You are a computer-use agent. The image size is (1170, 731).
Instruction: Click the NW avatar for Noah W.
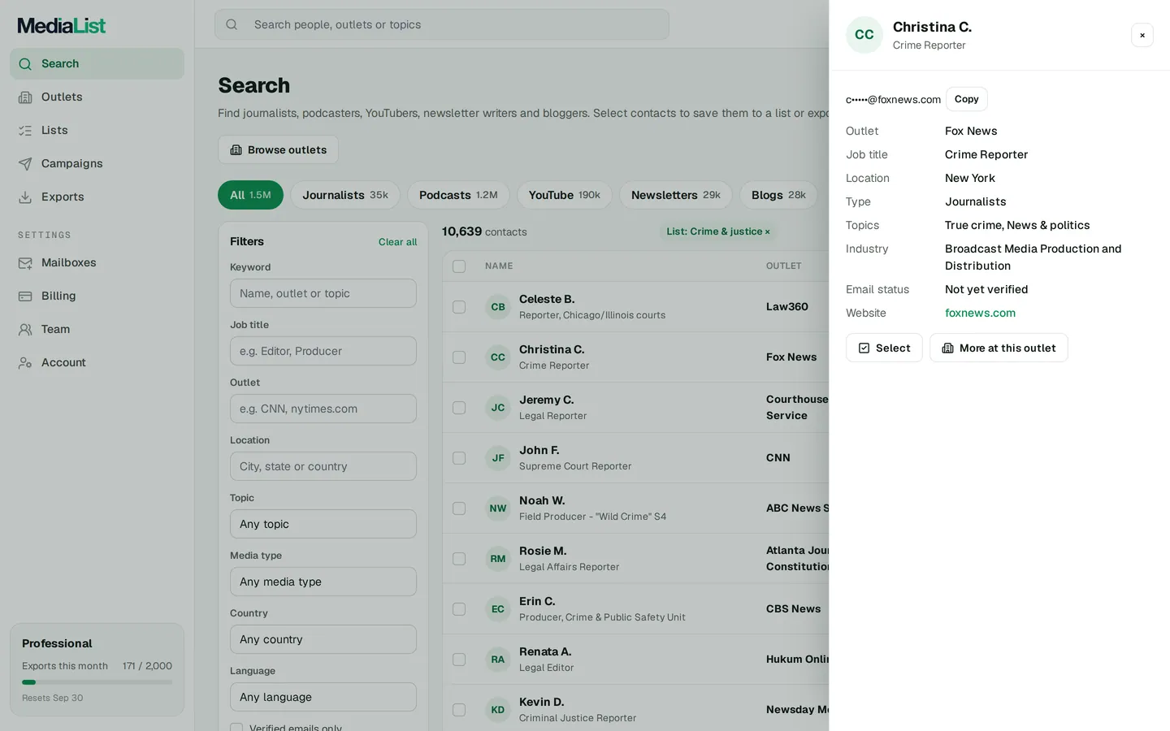[x=498, y=508]
